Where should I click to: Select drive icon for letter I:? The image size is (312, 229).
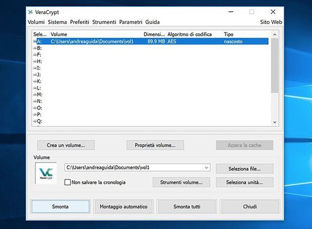(35, 68)
